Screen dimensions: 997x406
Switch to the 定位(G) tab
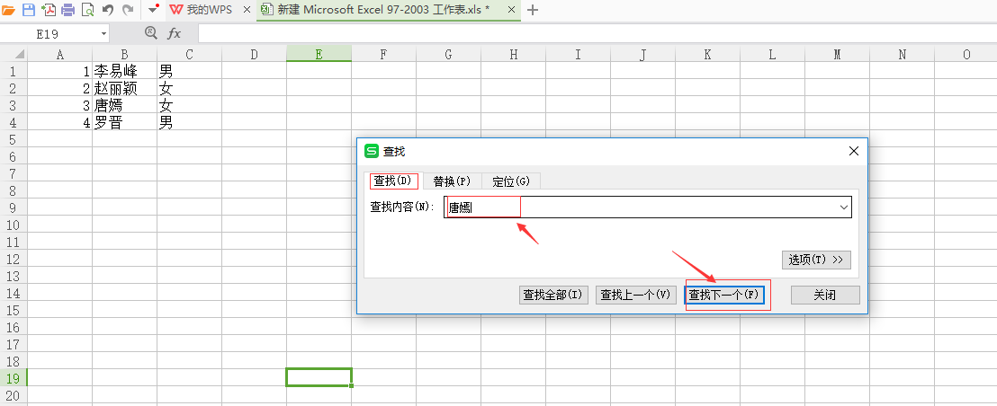(511, 181)
